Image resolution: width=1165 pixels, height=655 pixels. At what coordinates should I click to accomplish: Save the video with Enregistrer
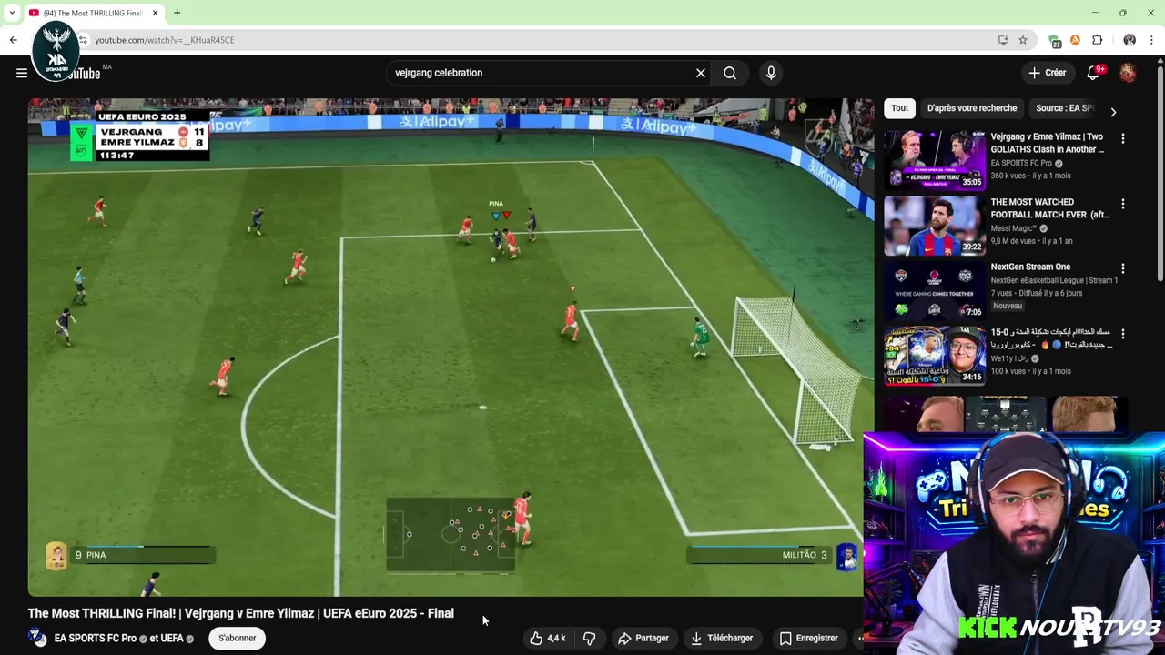click(x=809, y=638)
